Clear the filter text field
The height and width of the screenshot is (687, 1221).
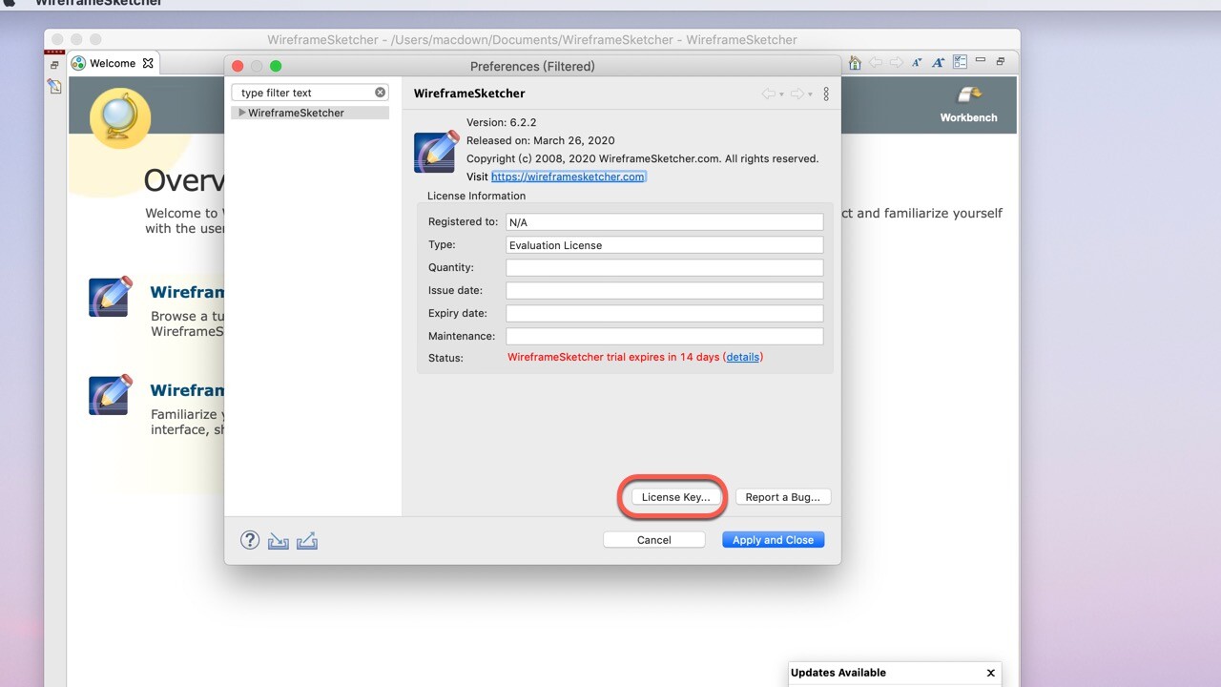[380, 93]
